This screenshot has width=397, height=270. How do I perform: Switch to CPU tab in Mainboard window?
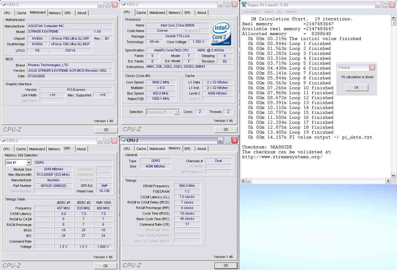pos(7,13)
